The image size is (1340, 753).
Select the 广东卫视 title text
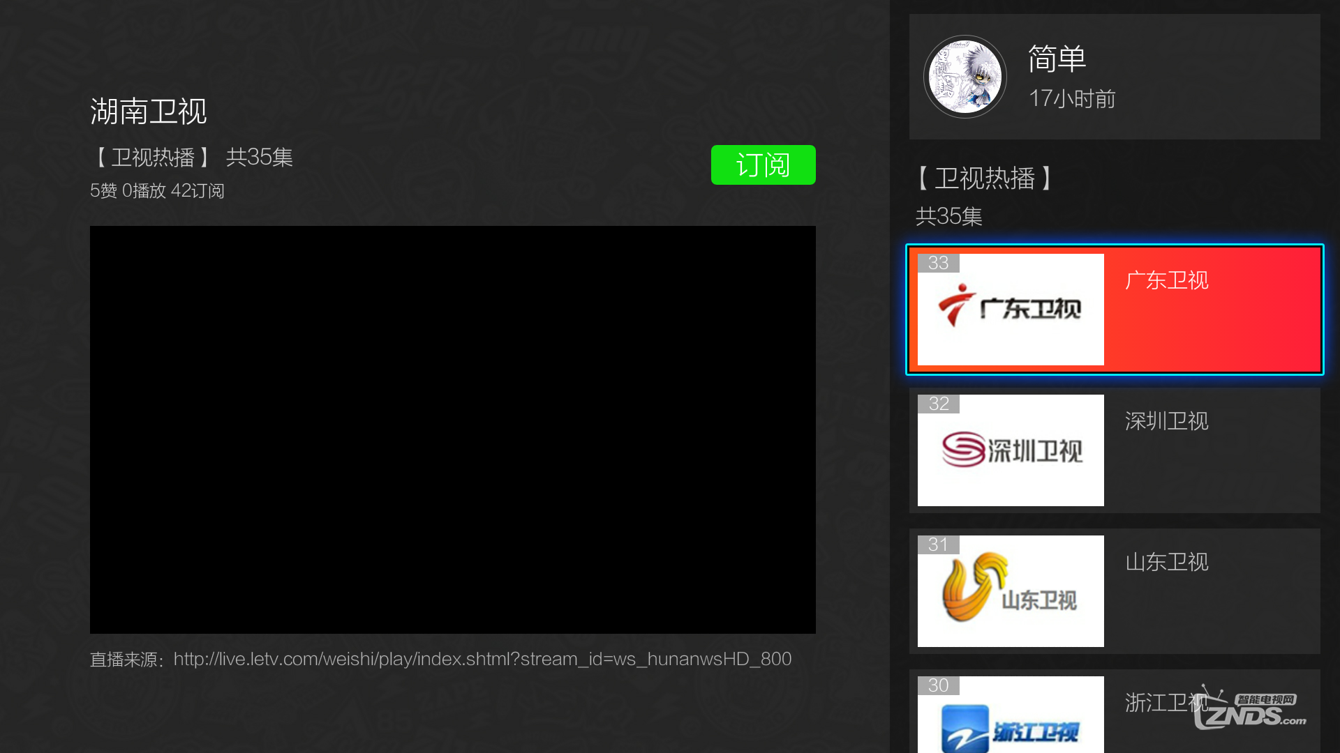click(x=1166, y=280)
